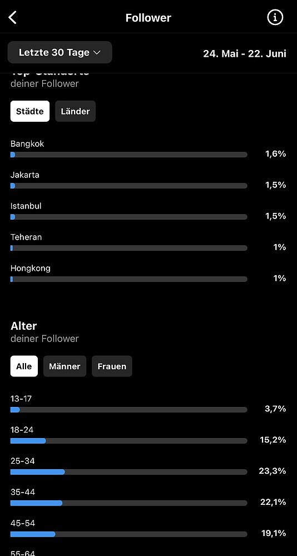297x556 pixels.
Task: Click the 35-44 age group bar
Action: click(129, 503)
